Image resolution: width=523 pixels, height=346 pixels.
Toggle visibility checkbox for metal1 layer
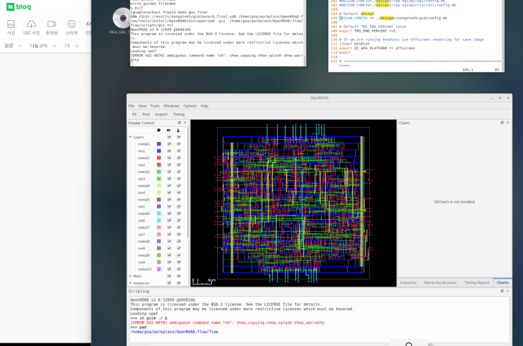[169, 144]
